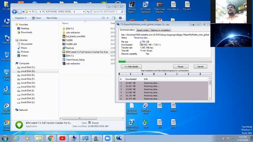Select IDM Latest 7.1 Full Version Cracker file
The width and height of the screenshot is (253, 142).
(85, 52)
